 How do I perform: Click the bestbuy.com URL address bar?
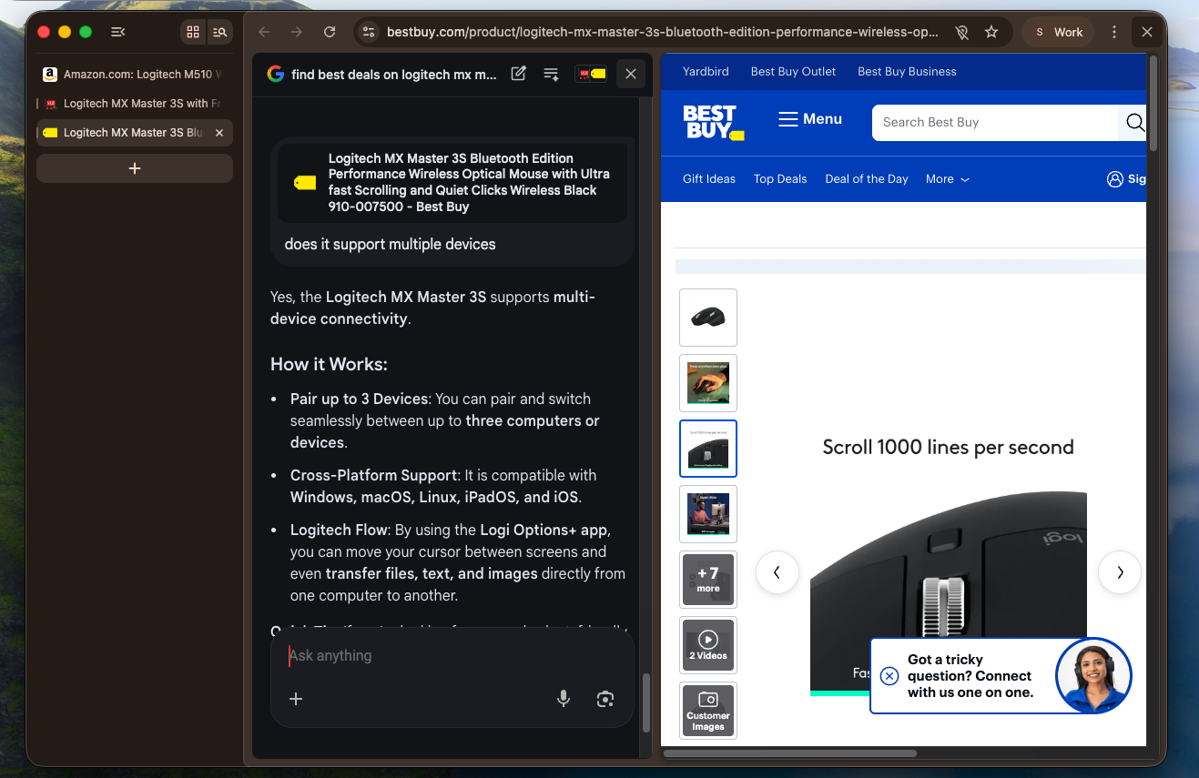coord(662,32)
